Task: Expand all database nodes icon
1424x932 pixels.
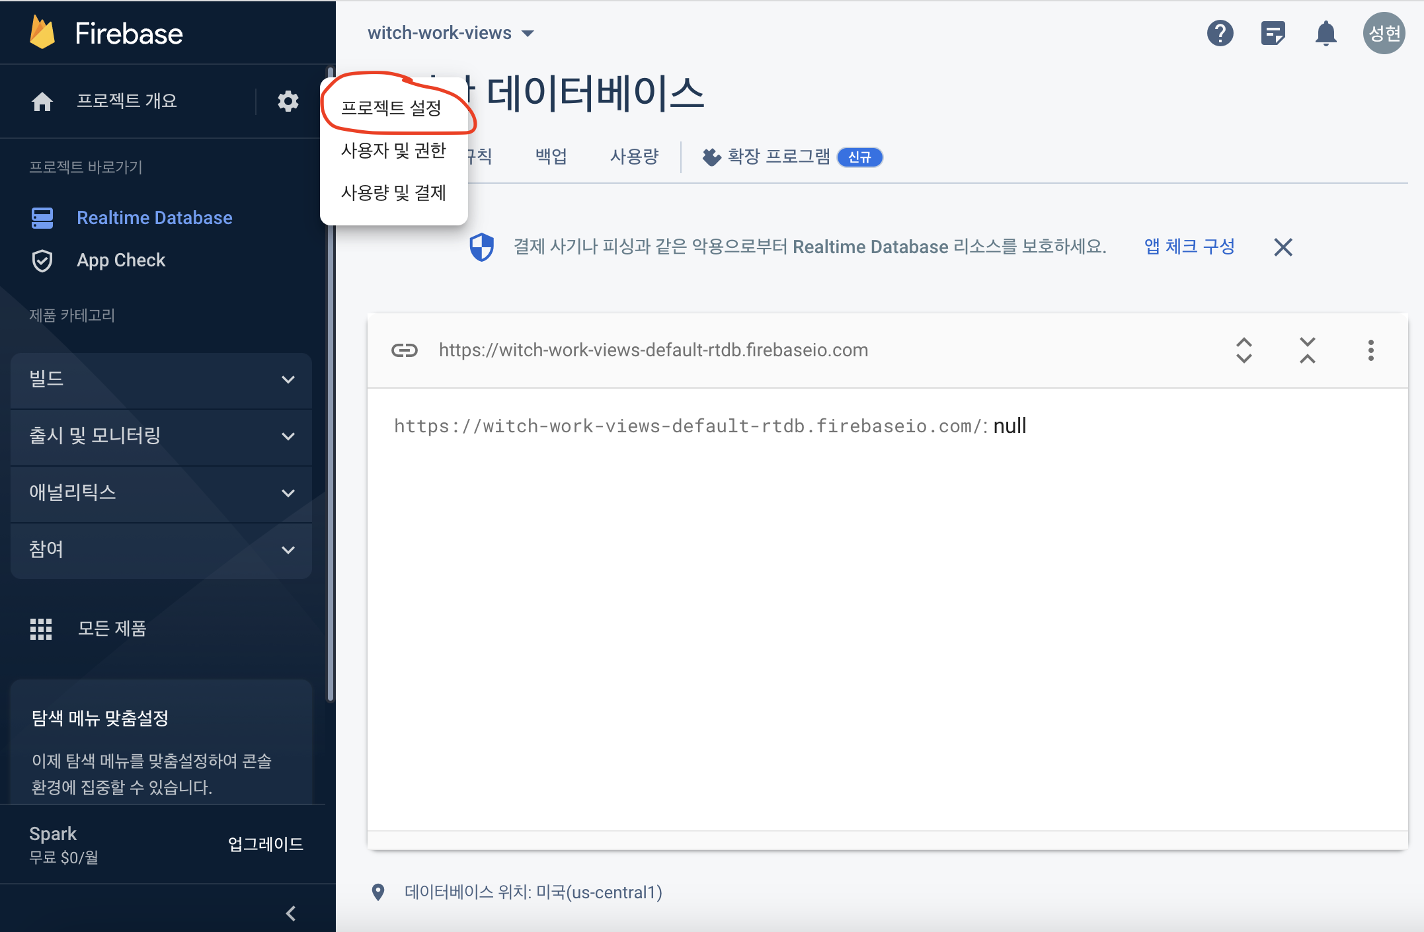Action: click(1244, 350)
